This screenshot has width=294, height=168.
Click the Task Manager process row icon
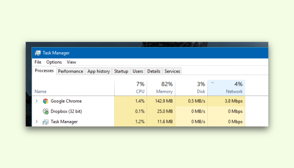(x=45, y=122)
